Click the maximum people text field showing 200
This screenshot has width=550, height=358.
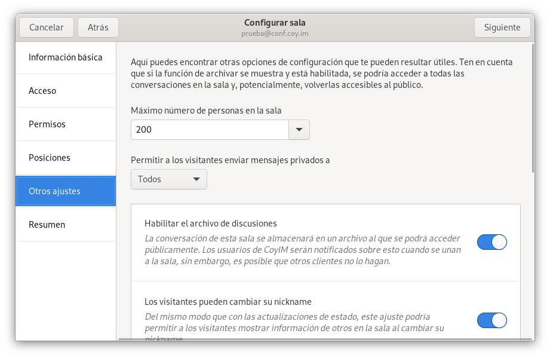pyautogui.click(x=209, y=130)
